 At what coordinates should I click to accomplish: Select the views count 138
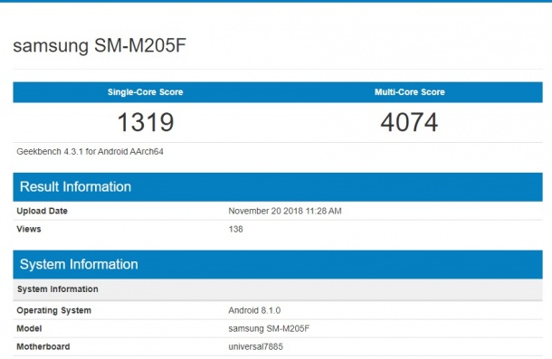(235, 229)
